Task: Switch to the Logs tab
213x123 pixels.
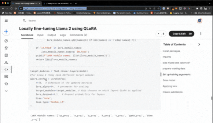Action: [63, 35]
